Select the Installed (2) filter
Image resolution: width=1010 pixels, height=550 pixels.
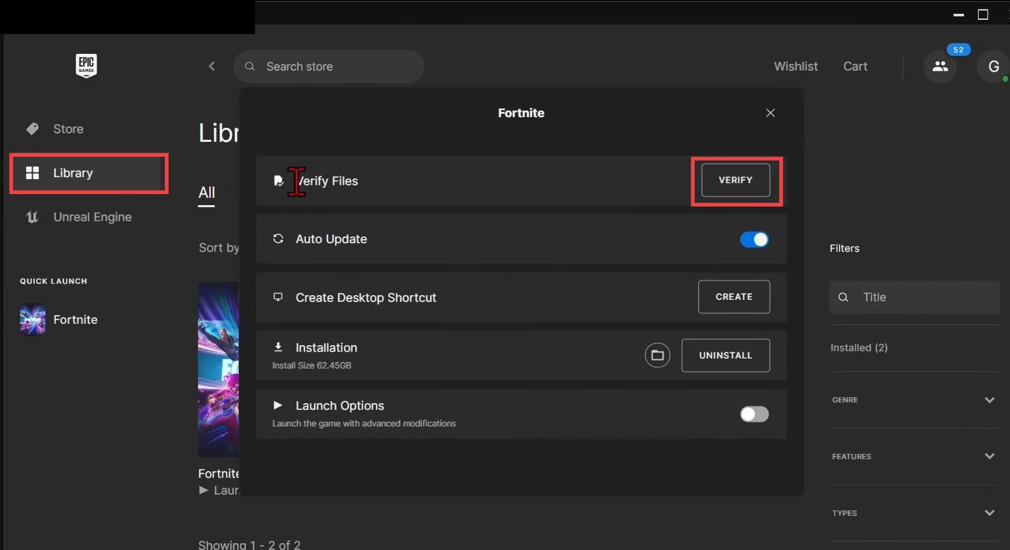tap(859, 348)
